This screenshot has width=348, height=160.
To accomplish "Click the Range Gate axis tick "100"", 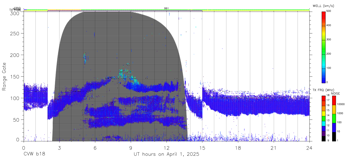I will 15,98.
